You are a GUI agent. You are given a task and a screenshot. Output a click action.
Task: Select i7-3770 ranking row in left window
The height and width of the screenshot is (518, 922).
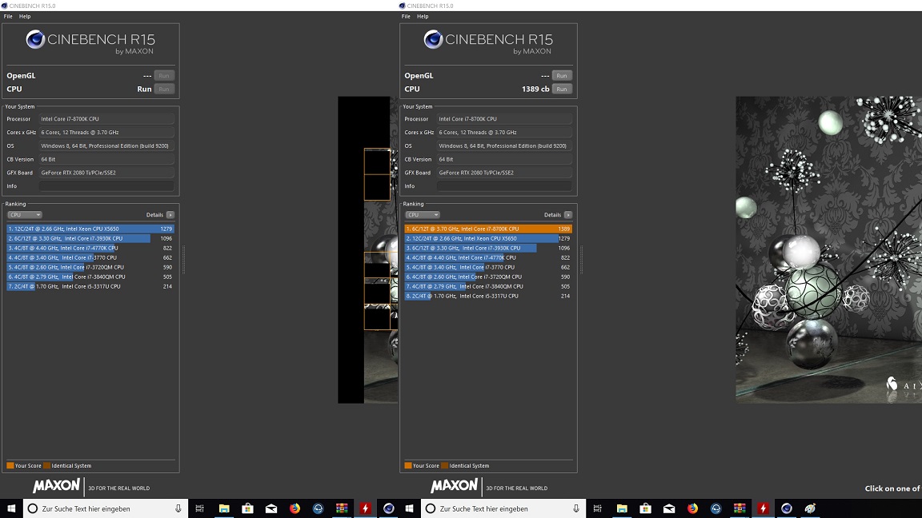90,257
